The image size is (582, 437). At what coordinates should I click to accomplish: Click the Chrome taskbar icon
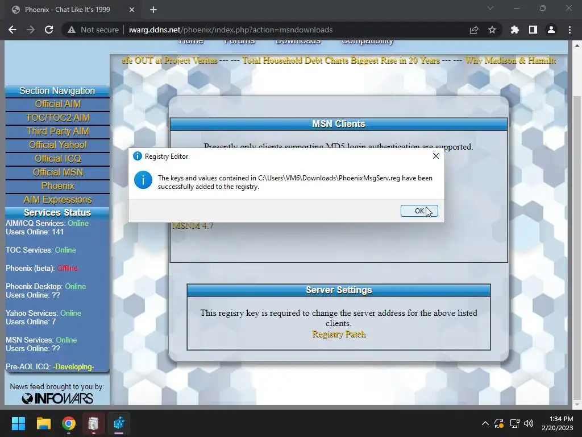point(69,423)
